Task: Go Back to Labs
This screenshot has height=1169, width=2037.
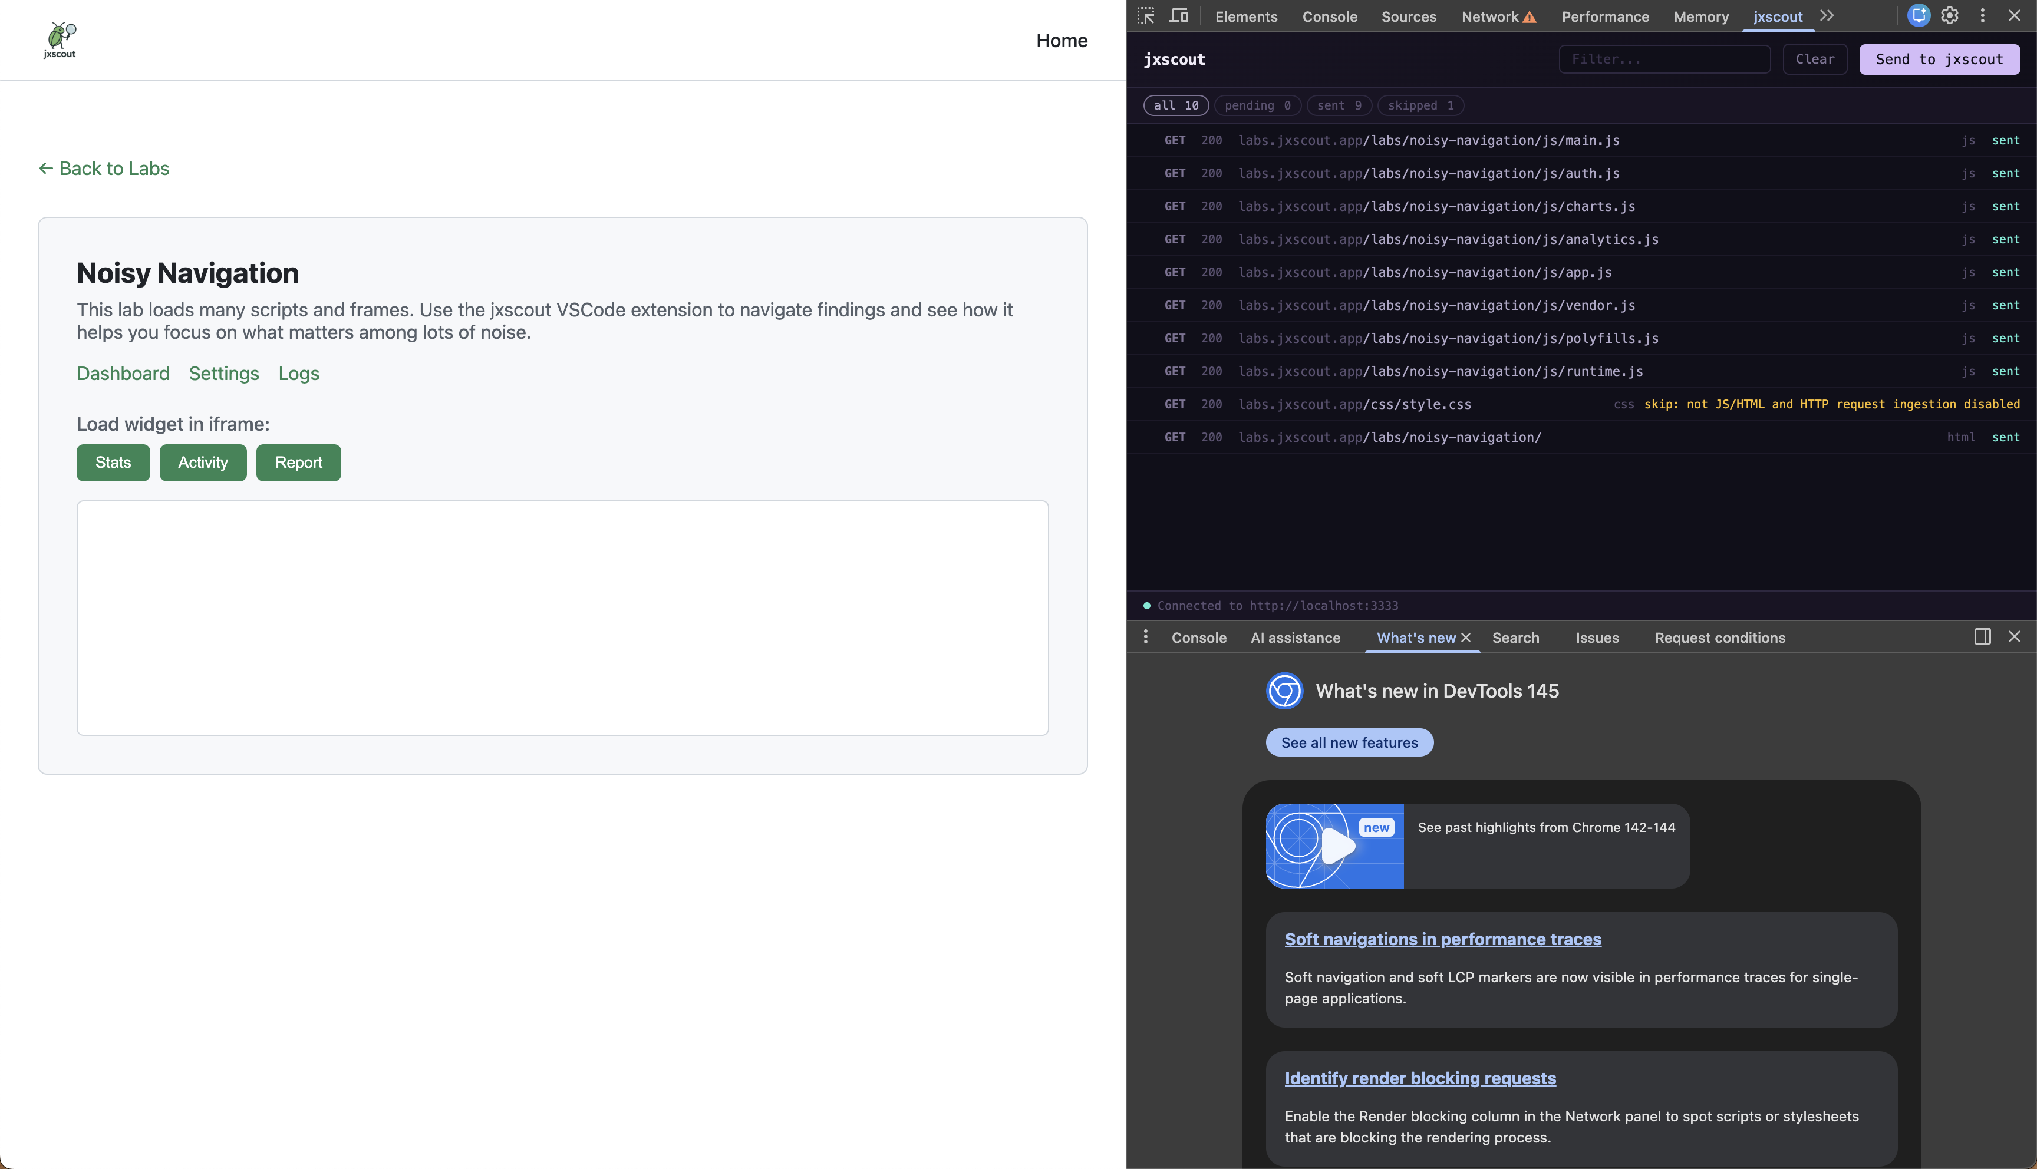Action: (x=104, y=169)
